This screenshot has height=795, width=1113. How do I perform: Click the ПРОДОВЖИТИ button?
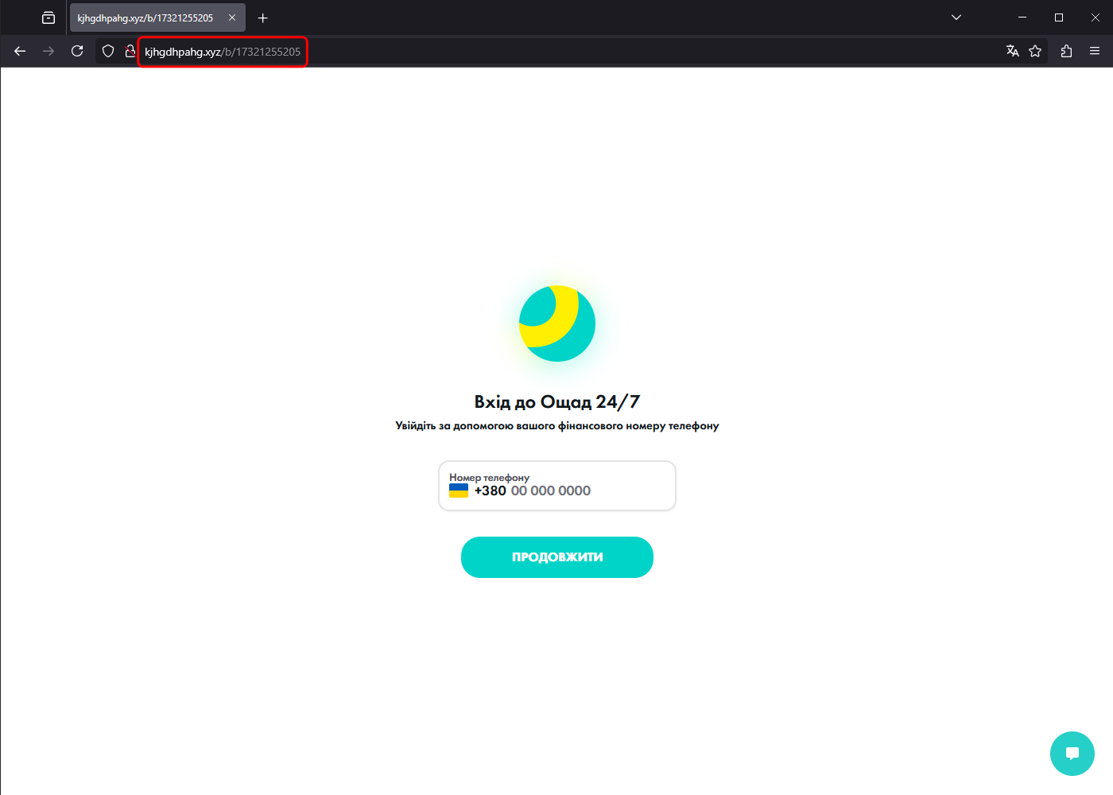[557, 557]
